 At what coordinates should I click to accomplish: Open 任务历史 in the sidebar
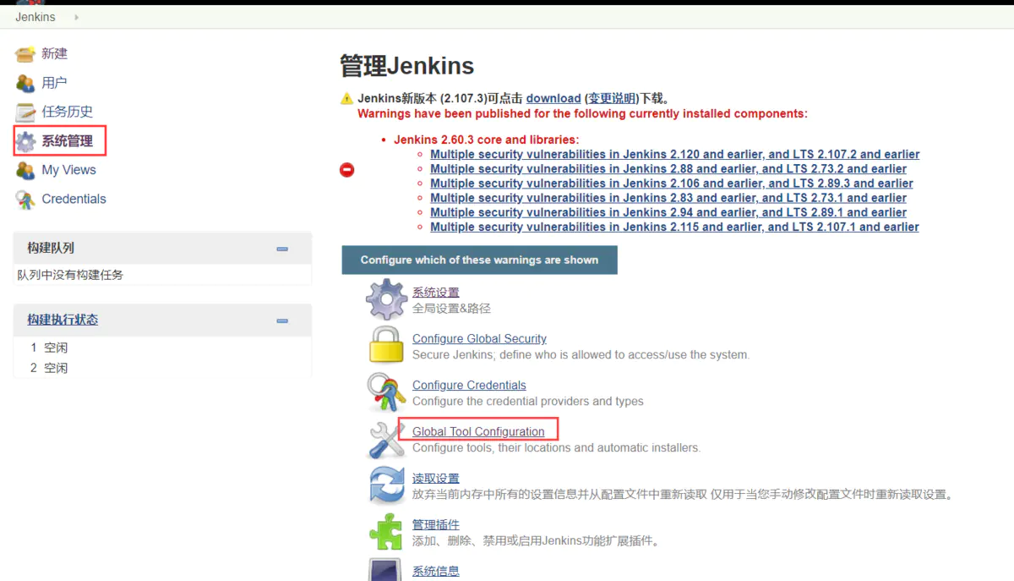[x=68, y=112]
